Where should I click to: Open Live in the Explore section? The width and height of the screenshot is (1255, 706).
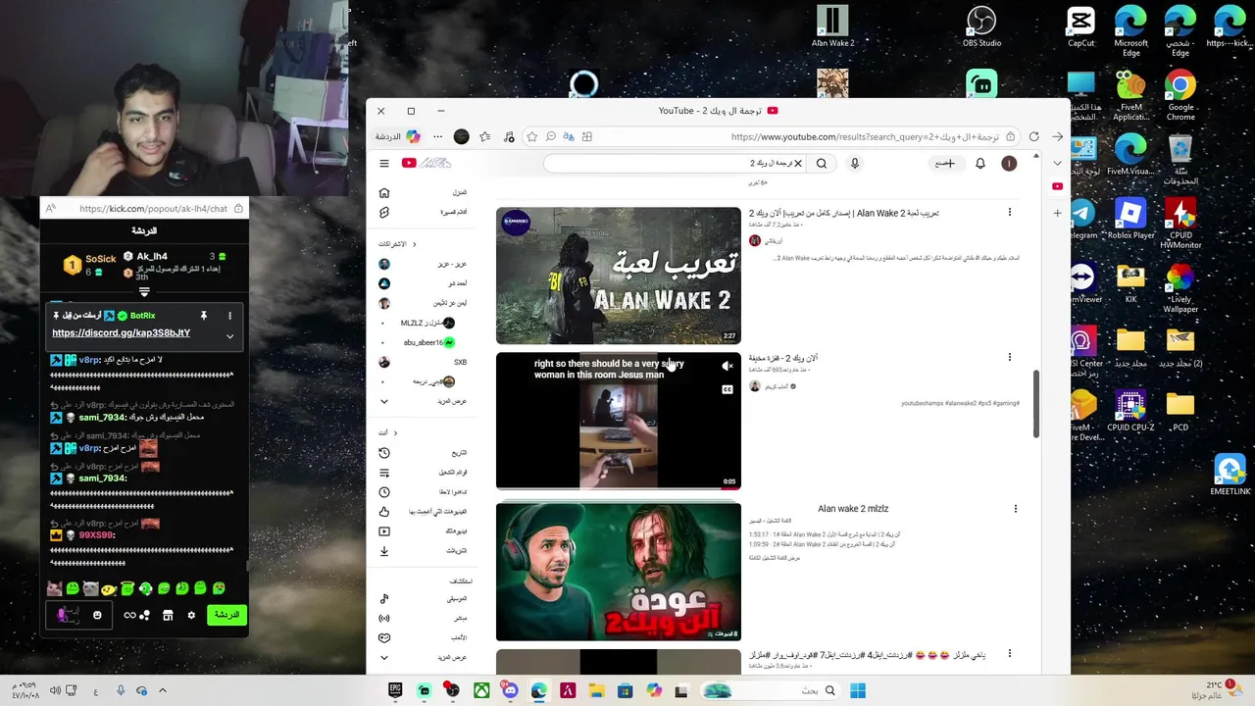coord(424,618)
